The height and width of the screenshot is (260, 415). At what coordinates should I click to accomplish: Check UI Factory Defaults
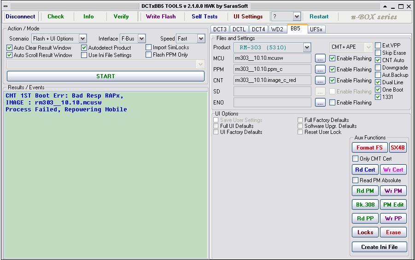coord(216,132)
